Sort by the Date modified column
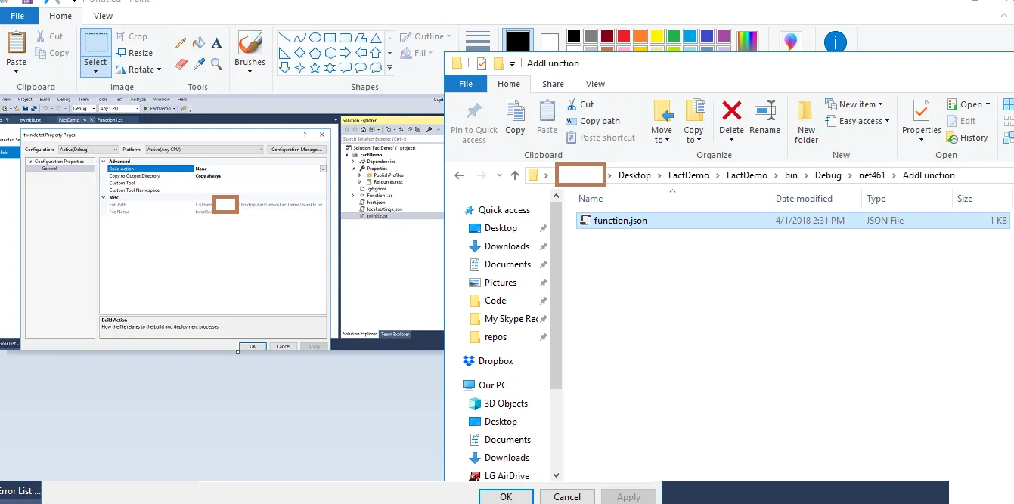This screenshot has width=1014, height=504. tap(804, 199)
